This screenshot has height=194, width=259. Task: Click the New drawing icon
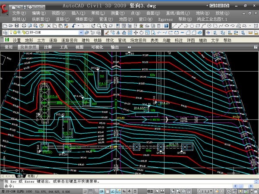coord(4,26)
